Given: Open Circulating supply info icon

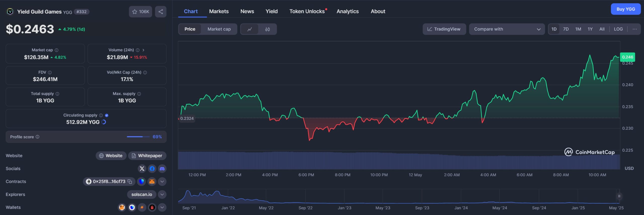Looking at the screenshot, I should pos(101,115).
